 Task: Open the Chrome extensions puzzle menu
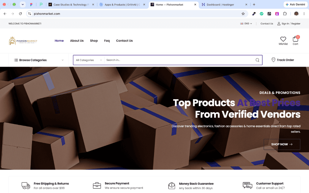point(285,14)
